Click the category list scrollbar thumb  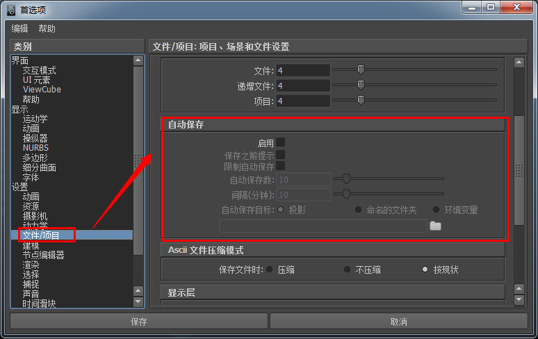pyautogui.click(x=138, y=160)
